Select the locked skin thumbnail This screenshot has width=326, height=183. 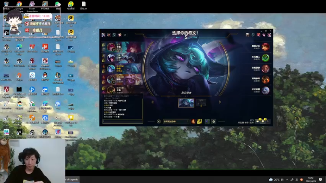[201, 103]
